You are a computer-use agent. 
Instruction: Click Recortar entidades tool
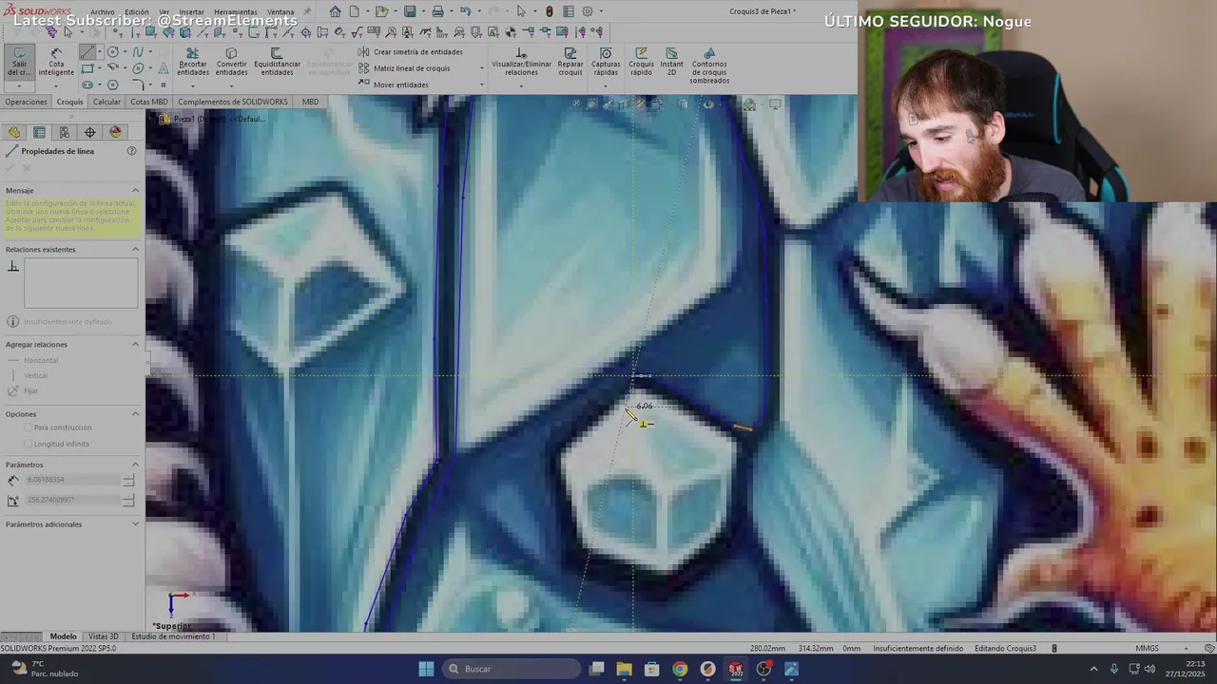192,62
